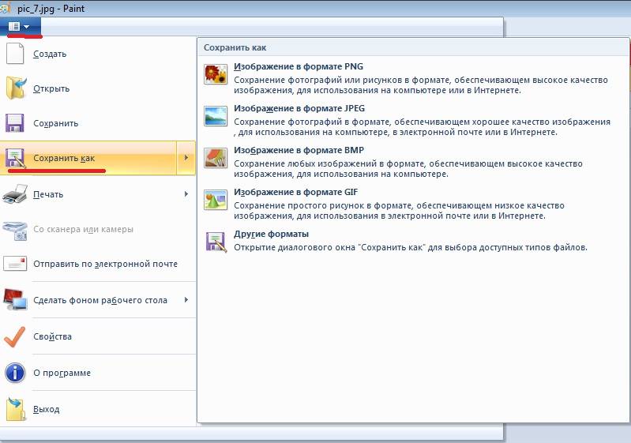This screenshot has height=443, width=631.
Task: Click the orange checkmark icon for Свойства
Action: [15, 336]
